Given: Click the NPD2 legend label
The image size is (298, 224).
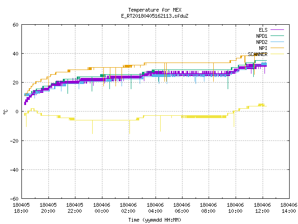Looking at the screenshot, I should pos(262,42).
